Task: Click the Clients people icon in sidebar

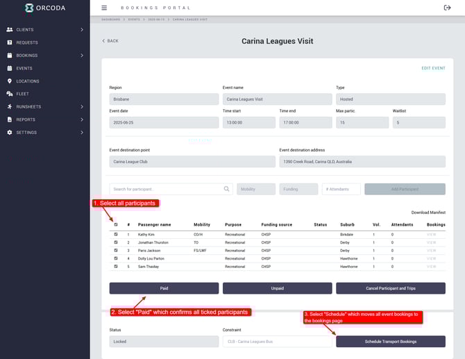Action: coord(10,30)
